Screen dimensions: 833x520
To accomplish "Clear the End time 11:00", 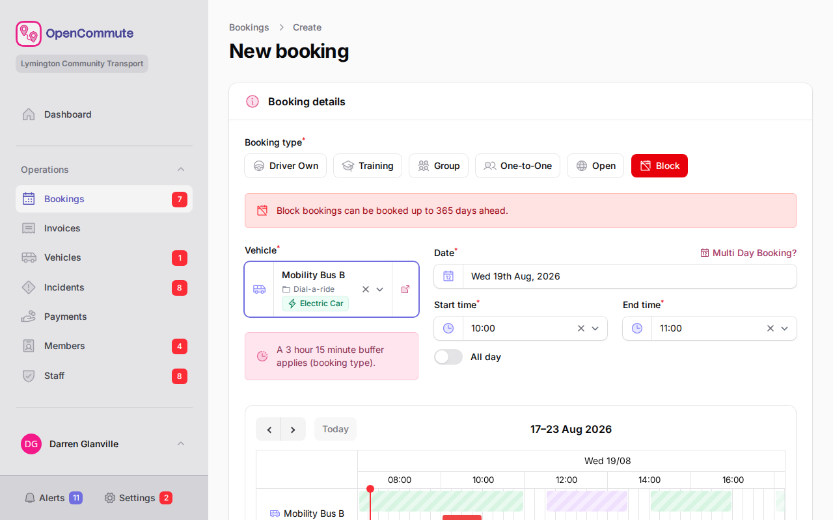I will 771,328.
